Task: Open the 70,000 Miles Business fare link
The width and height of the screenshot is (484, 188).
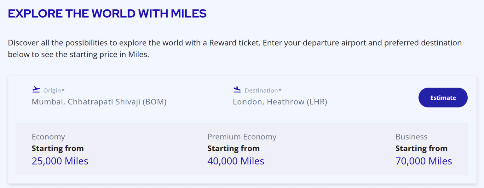Action: point(423,161)
